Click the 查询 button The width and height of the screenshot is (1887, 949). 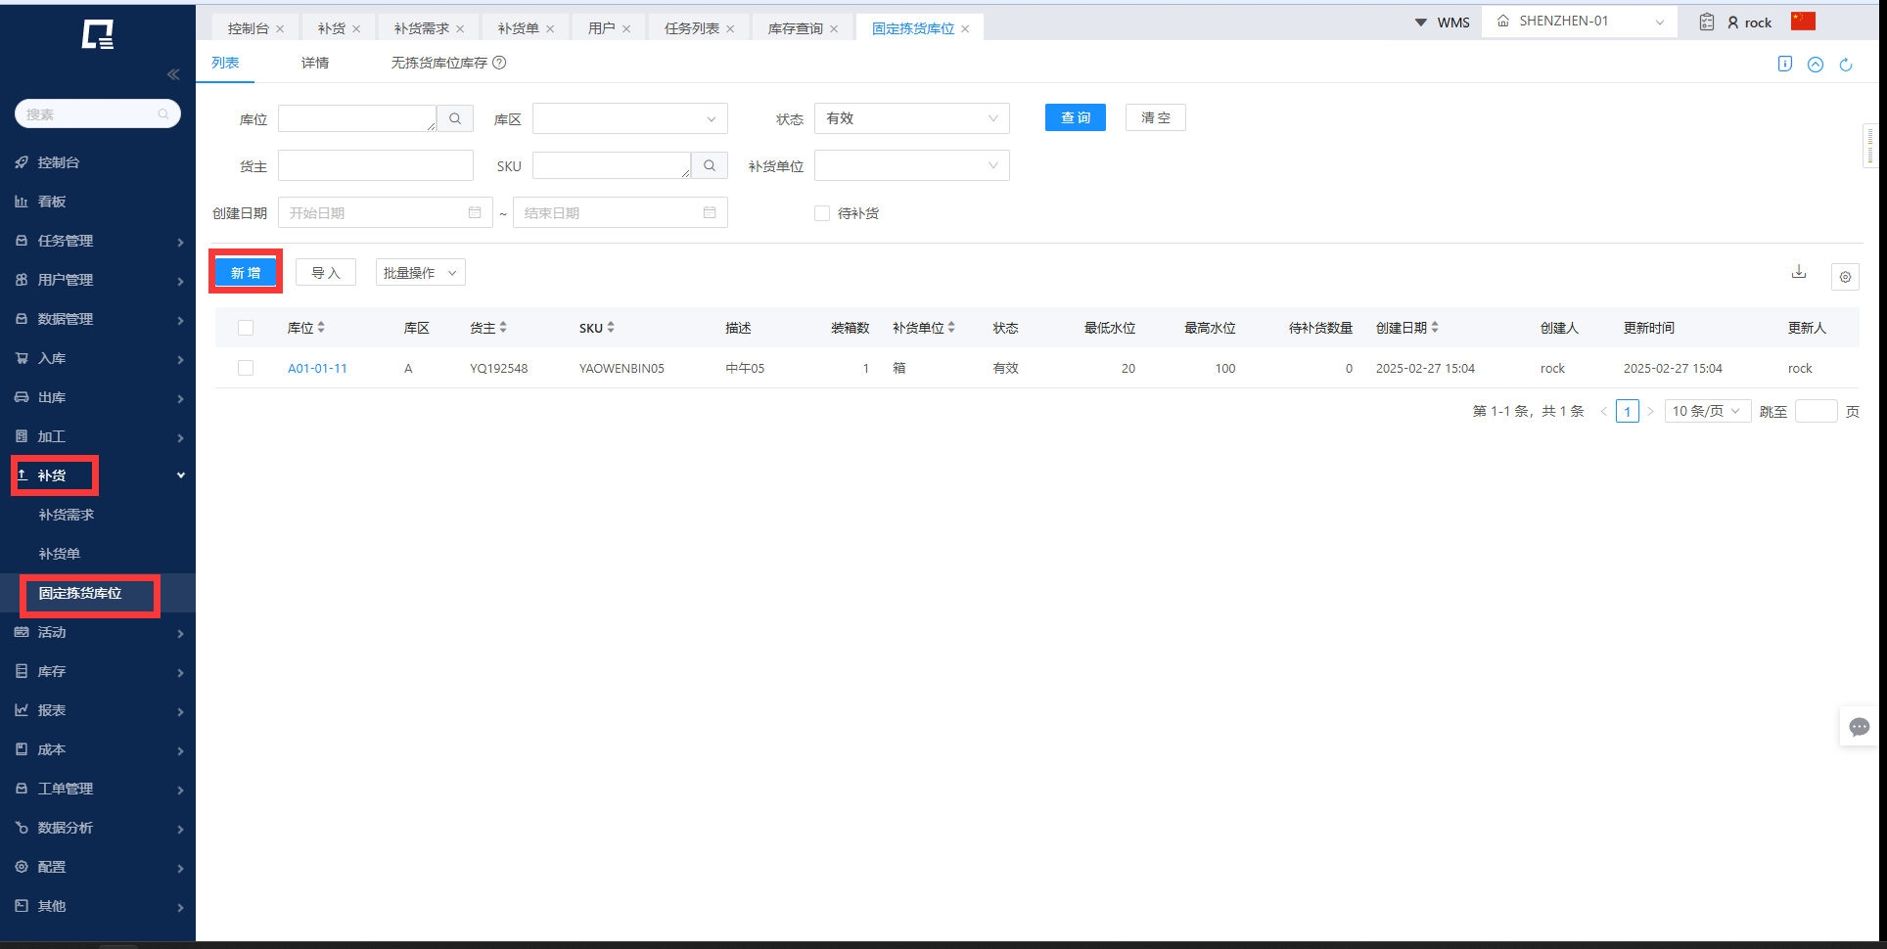[x=1076, y=117]
